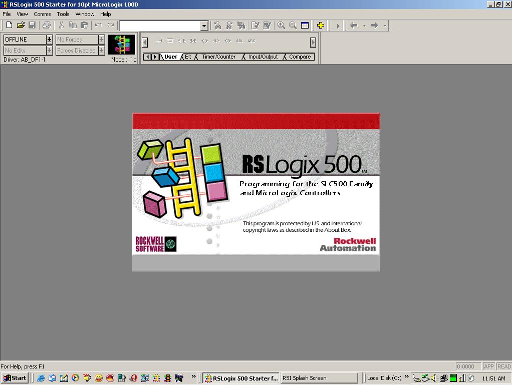This screenshot has width=512, height=385.
Task: Click the toolbar small right-arrow expander
Action: coord(338,26)
